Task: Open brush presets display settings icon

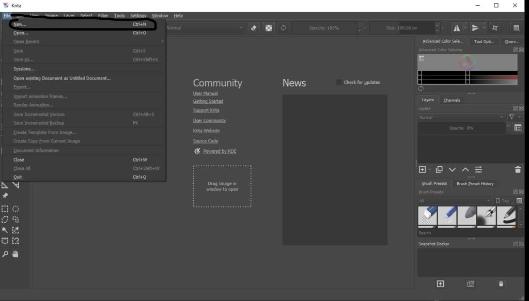Action: coord(519,201)
